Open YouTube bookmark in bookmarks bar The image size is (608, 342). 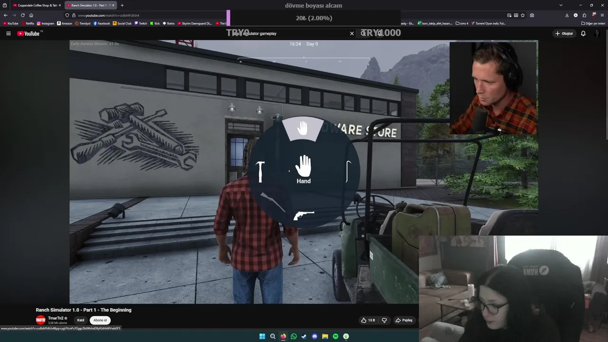click(x=10, y=23)
